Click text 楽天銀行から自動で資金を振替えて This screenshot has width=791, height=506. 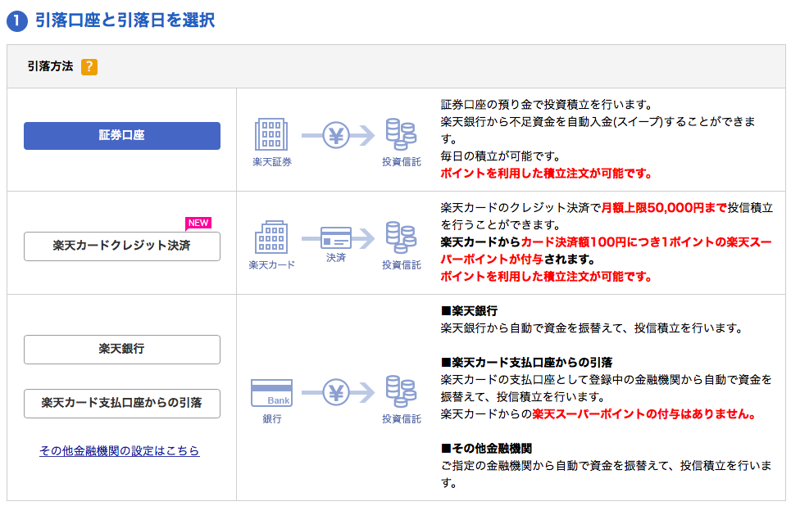click(531, 328)
